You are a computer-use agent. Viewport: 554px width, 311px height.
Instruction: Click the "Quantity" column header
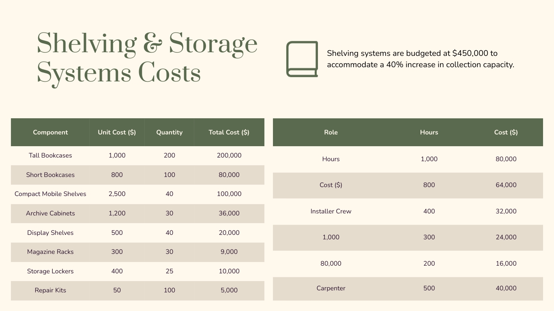tap(169, 132)
